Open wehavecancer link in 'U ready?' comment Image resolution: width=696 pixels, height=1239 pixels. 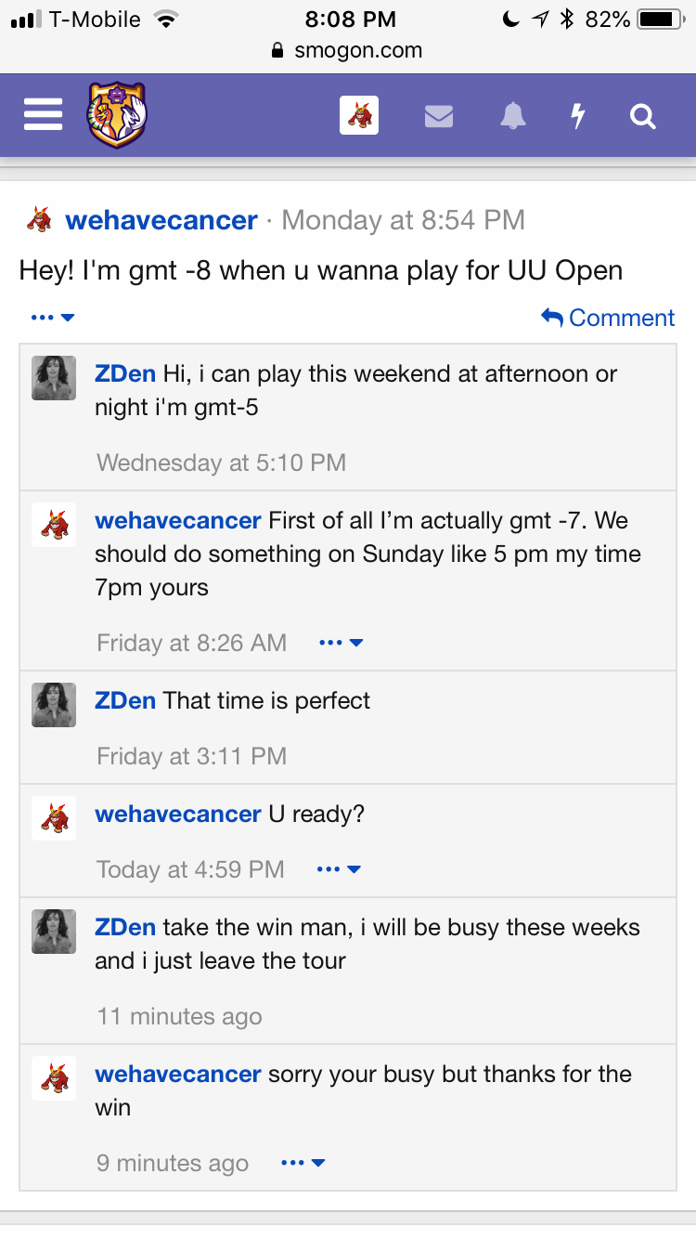[178, 814]
